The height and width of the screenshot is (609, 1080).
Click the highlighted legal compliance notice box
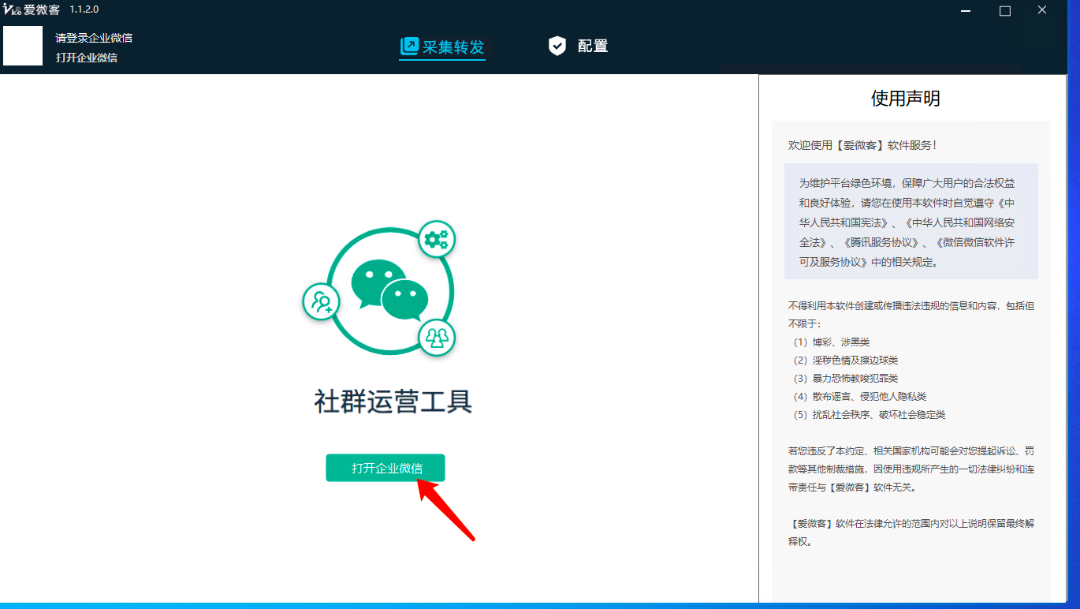pos(911,221)
